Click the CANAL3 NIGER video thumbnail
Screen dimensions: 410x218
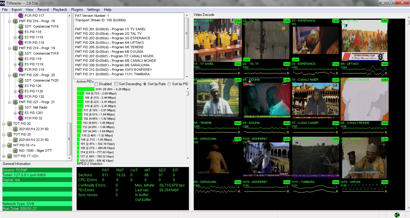coord(315,99)
